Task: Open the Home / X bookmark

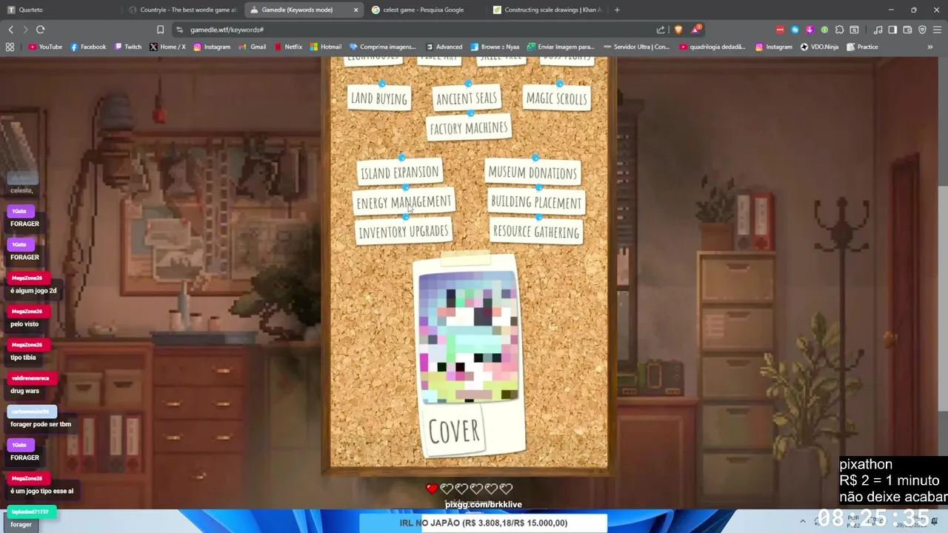Action: click(167, 47)
